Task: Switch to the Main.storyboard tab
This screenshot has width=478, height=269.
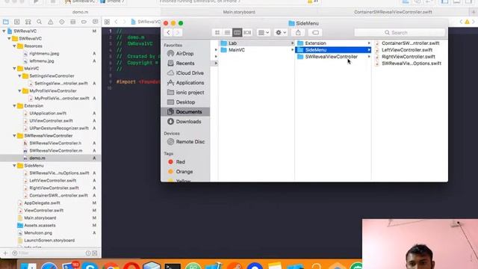Action: pyautogui.click(x=239, y=12)
